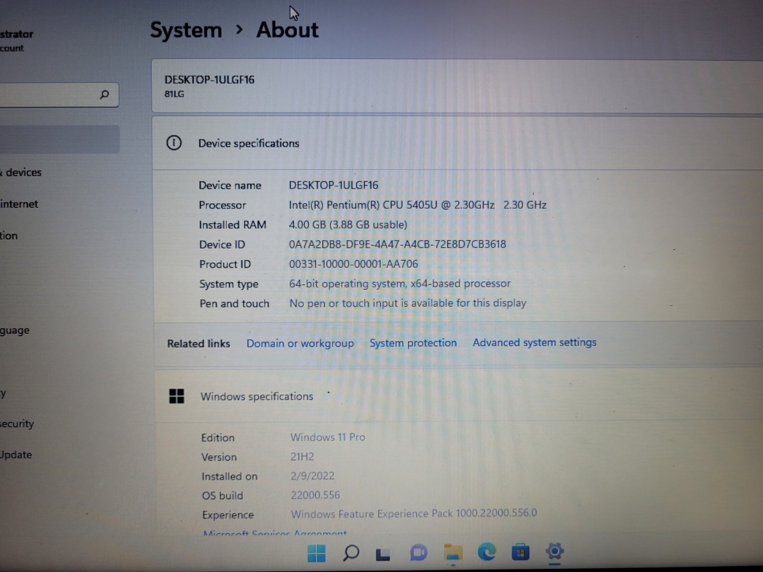
Task: Open taskbar Search magnifier
Action: [x=351, y=553]
